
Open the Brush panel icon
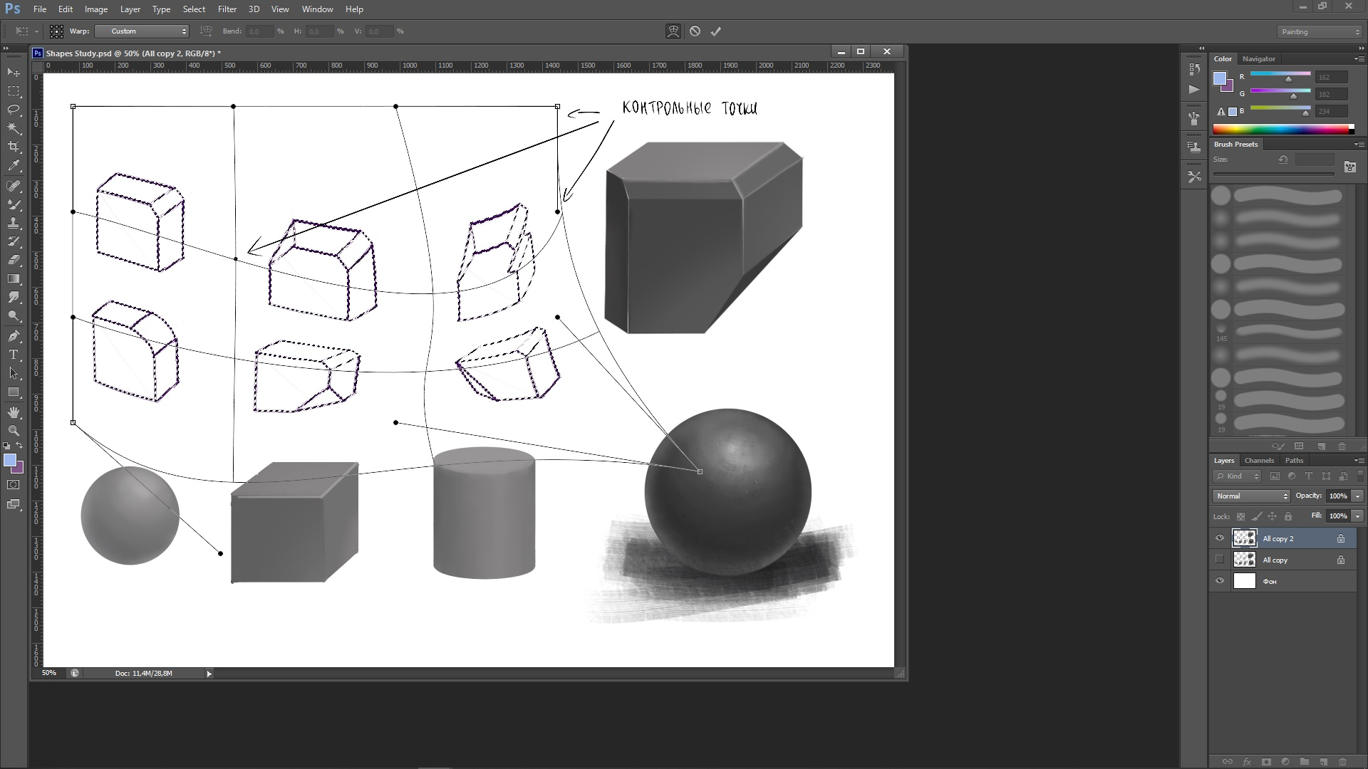pyautogui.click(x=1195, y=119)
